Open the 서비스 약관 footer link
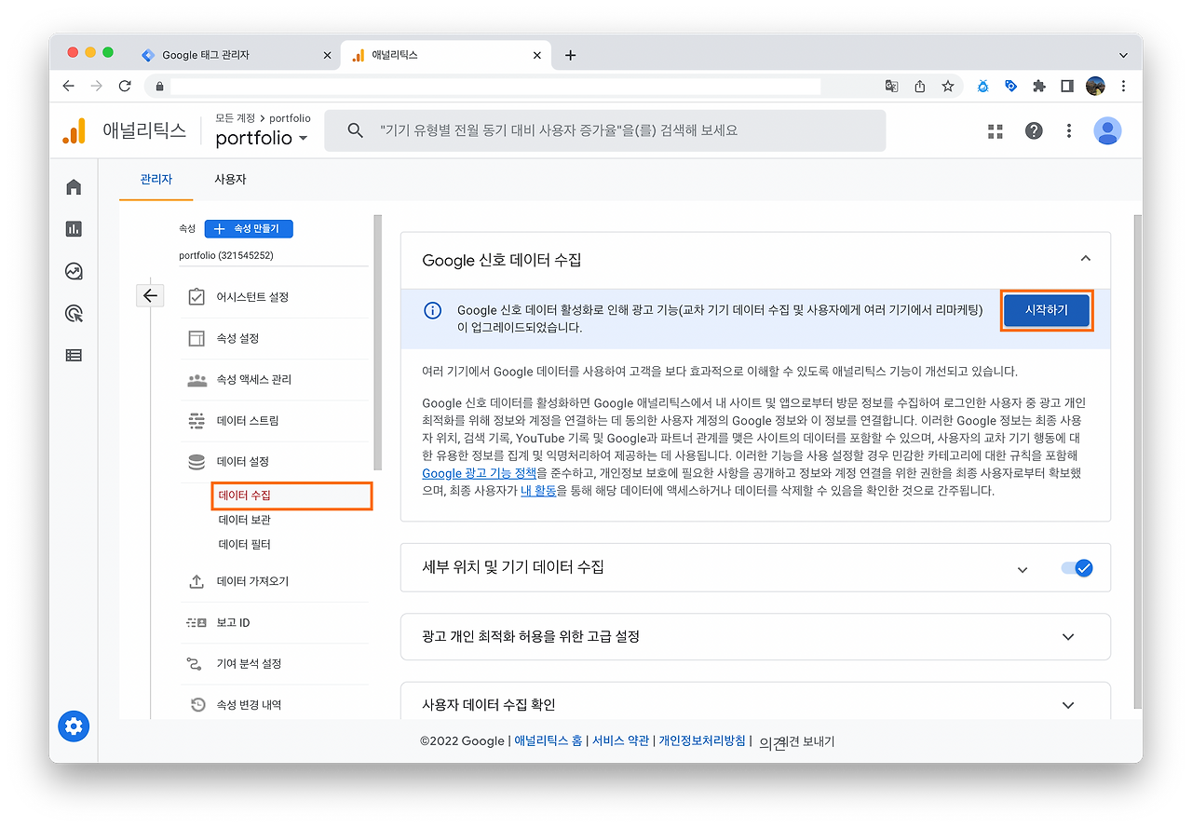This screenshot has height=828, width=1192. coord(620,741)
